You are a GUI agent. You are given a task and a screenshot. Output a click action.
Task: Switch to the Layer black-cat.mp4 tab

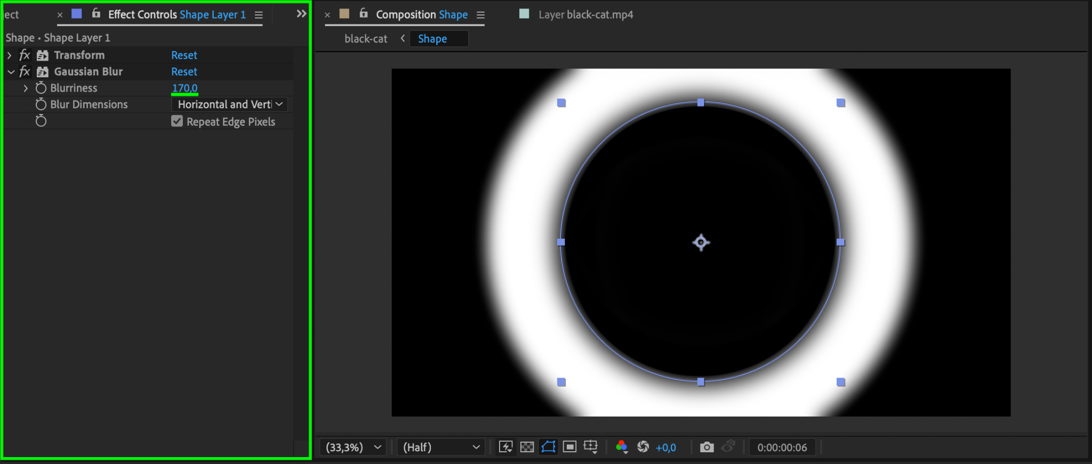(x=585, y=14)
